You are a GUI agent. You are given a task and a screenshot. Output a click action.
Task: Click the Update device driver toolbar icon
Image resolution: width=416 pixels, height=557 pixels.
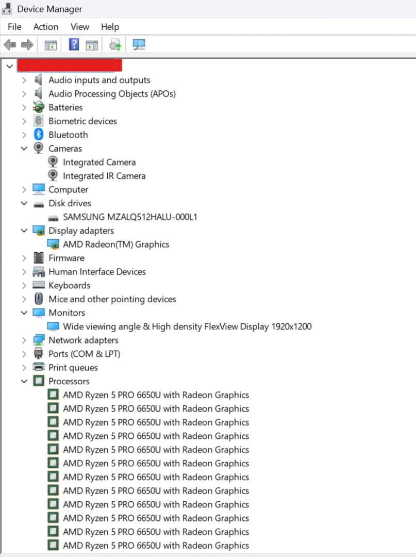pyautogui.click(x=115, y=45)
